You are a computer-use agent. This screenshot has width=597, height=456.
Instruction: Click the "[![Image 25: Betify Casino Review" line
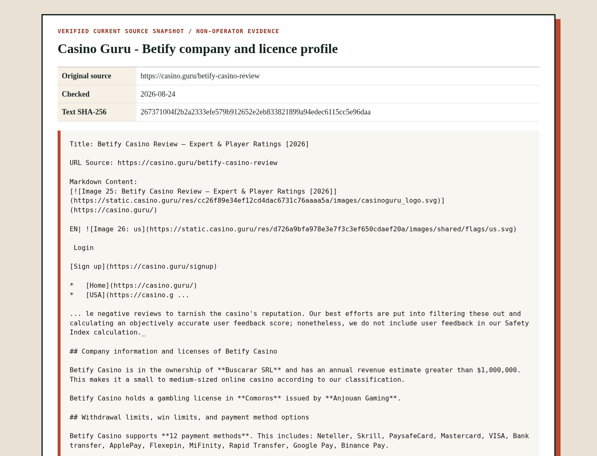click(204, 192)
